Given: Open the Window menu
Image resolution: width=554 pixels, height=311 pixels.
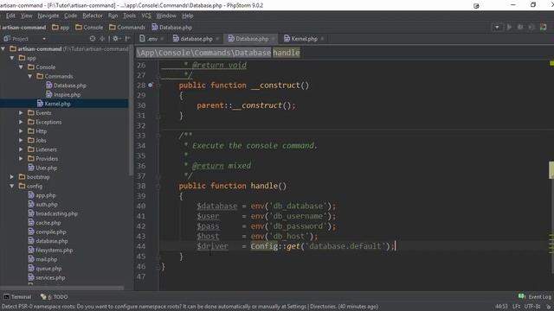Looking at the screenshot, I should [166, 16].
